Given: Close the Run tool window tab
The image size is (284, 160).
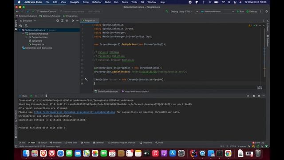Looking at the screenshot, I should coord(248,96).
